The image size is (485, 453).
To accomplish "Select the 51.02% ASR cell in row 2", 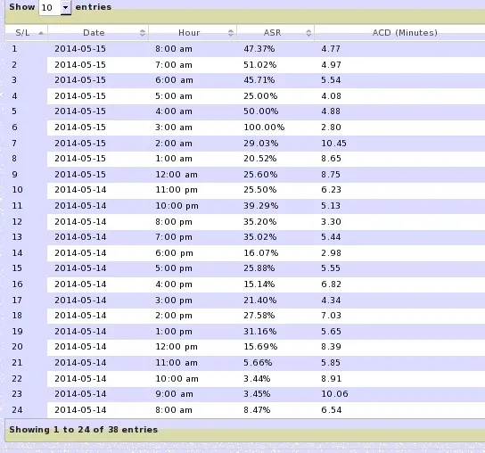I will pyautogui.click(x=259, y=65).
